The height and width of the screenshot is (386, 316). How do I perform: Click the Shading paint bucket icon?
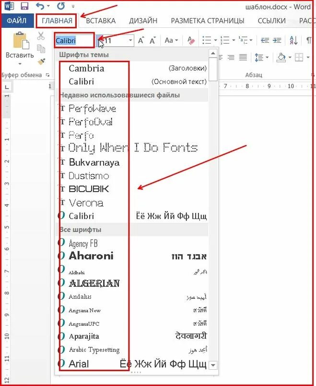pyautogui.click(x=281, y=57)
